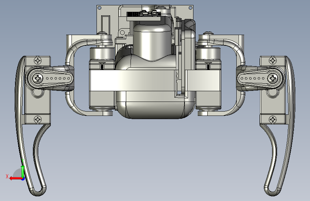Select the top screw on the left leg bracket

[38, 60]
